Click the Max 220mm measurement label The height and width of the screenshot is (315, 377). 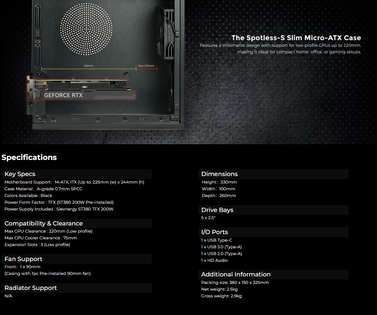(x=146, y=66)
